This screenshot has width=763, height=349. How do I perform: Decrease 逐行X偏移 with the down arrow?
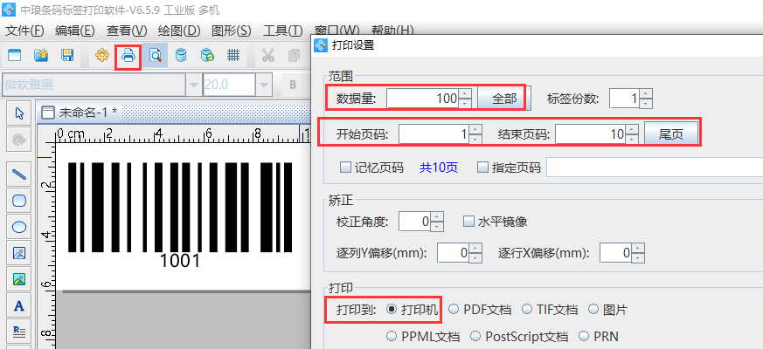pyautogui.click(x=638, y=257)
